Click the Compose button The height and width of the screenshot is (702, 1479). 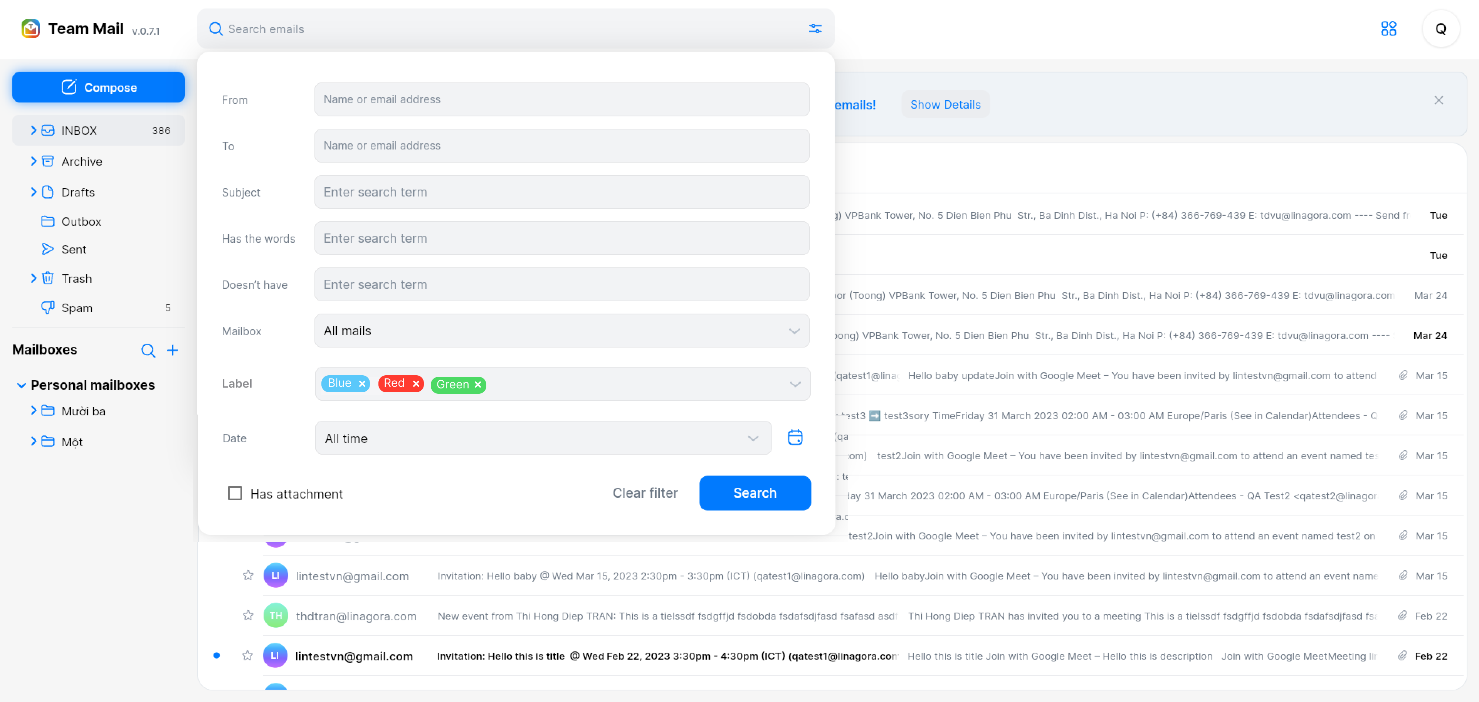tap(99, 87)
